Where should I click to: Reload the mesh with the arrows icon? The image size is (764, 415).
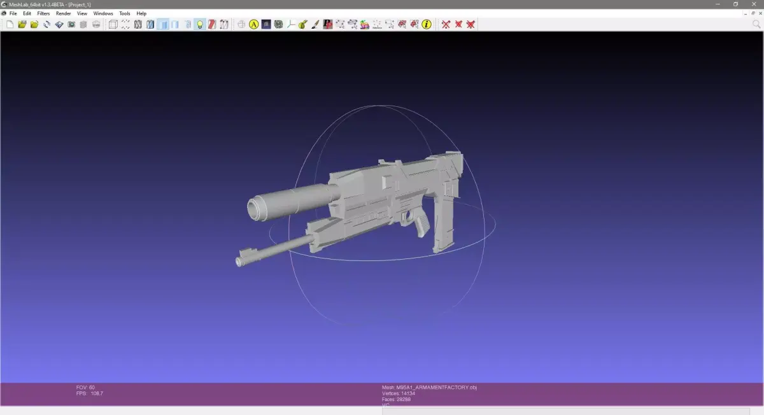click(46, 24)
